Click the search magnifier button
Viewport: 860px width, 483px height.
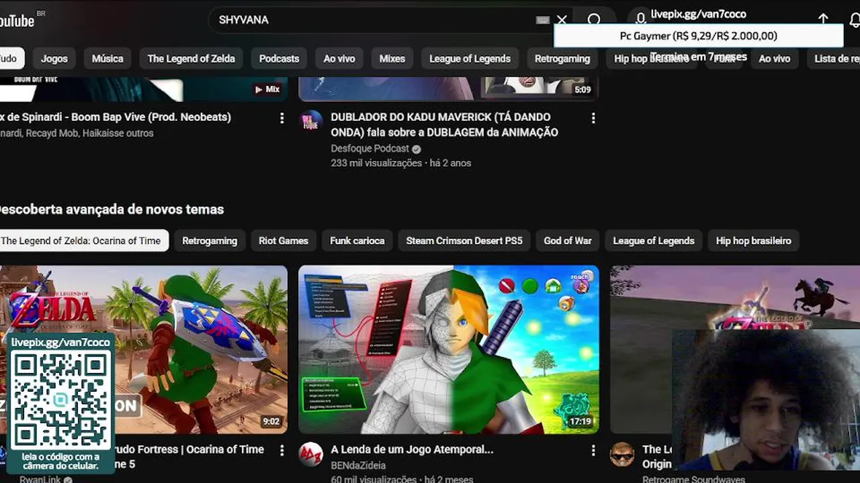[594, 20]
